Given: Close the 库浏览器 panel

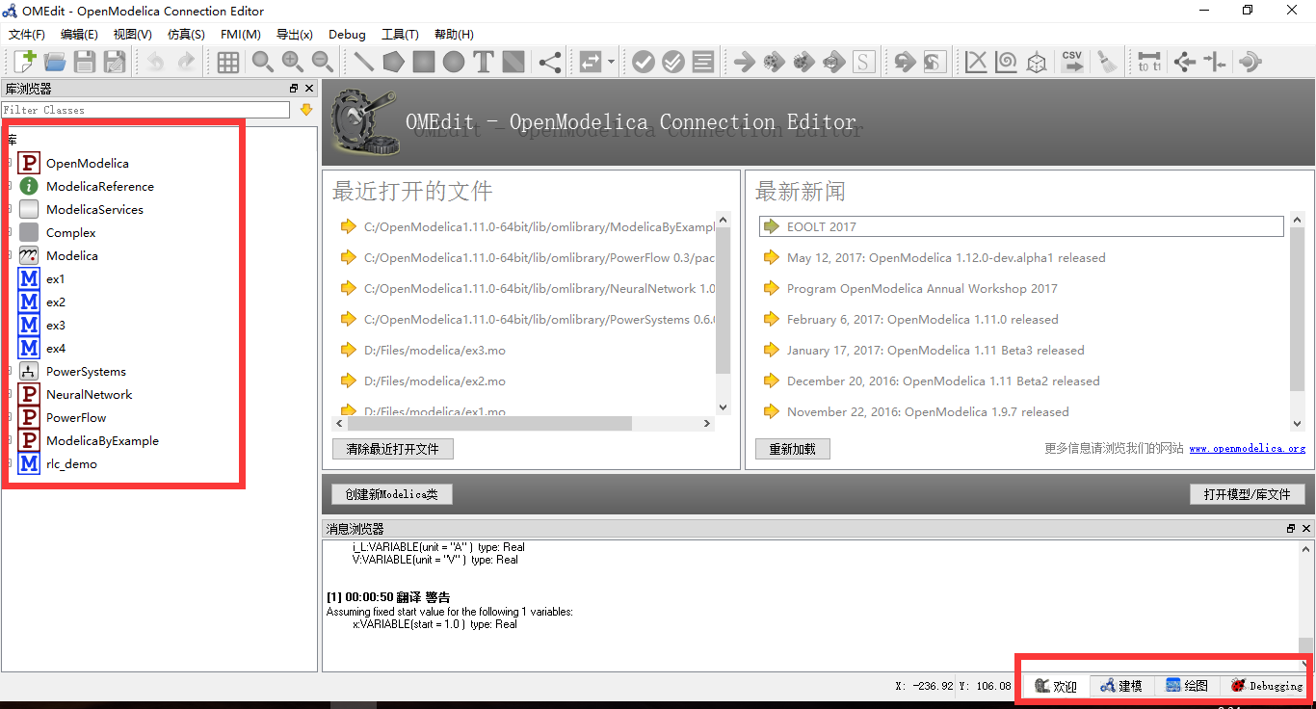Looking at the screenshot, I should click(x=309, y=88).
